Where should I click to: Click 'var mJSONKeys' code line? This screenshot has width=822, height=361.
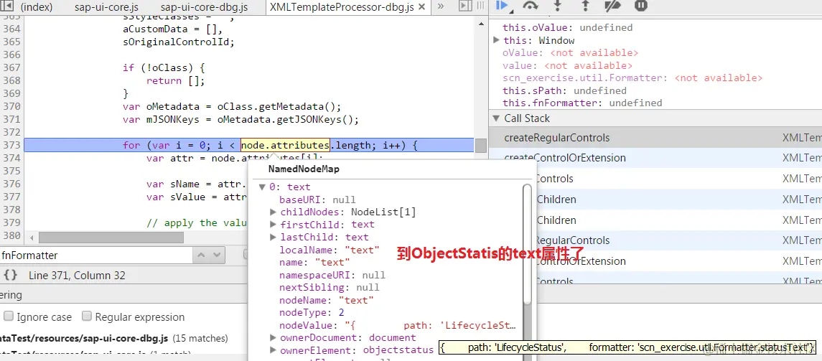[x=241, y=119]
